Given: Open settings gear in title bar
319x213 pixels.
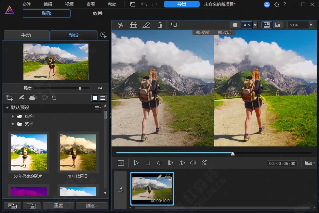Looking at the screenshot, I should pos(276,5).
